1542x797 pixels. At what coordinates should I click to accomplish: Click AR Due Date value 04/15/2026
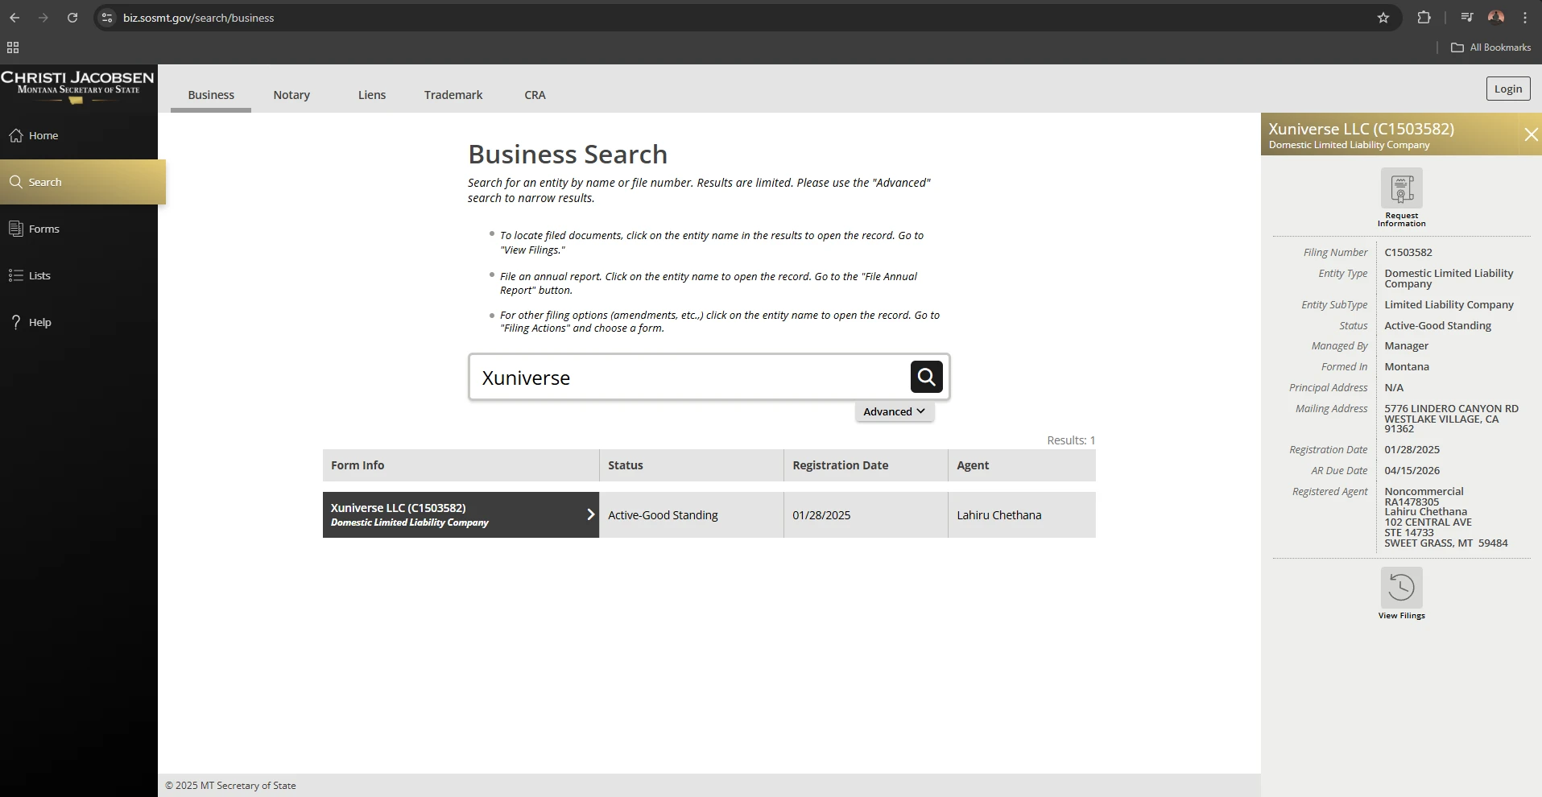[x=1412, y=470]
